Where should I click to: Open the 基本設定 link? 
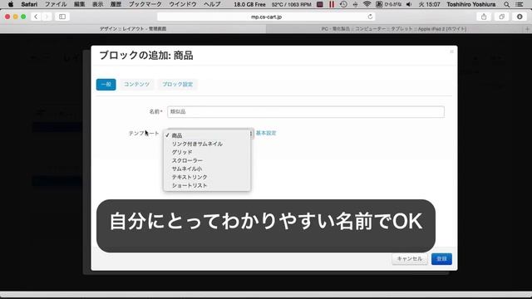266,133
